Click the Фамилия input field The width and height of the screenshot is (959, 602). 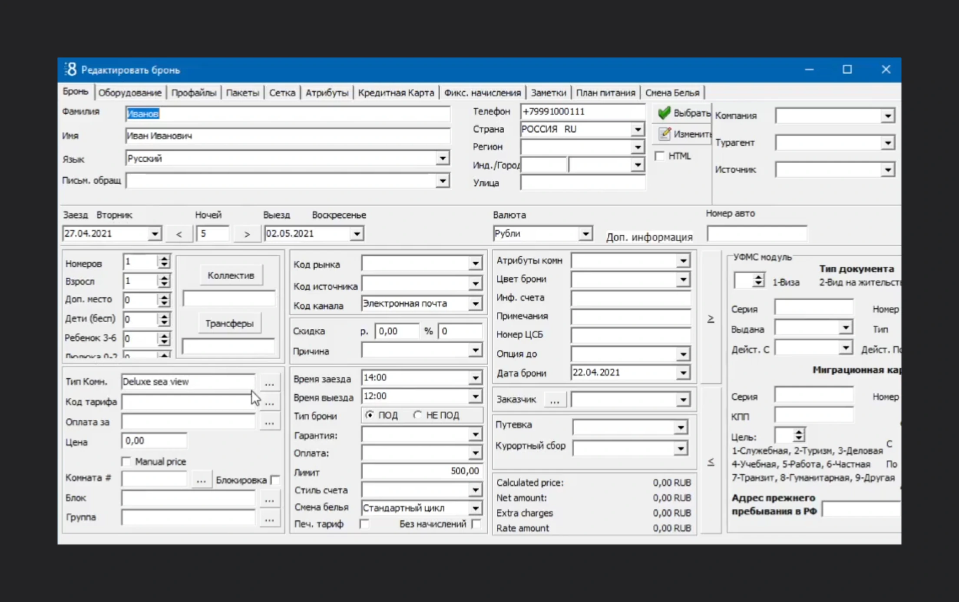click(288, 114)
